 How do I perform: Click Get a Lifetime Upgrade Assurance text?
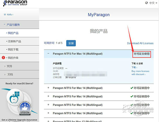(x=19, y=120)
